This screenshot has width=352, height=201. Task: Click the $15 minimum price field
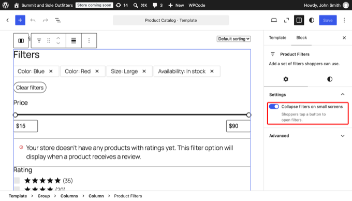click(x=25, y=126)
